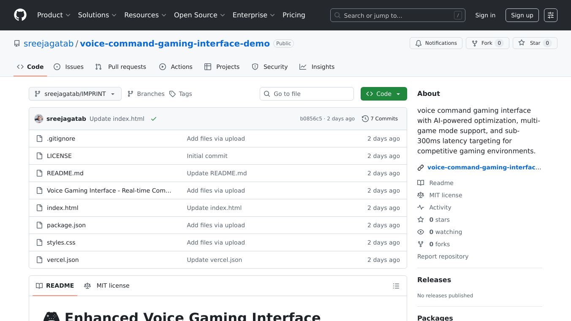Fork this repository
The height and width of the screenshot is (321, 571).
point(487,43)
